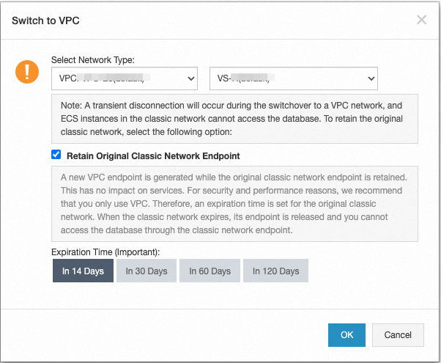Click the orange warning exclamation icon
This screenshot has height=363, width=441.
click(27, 72)
